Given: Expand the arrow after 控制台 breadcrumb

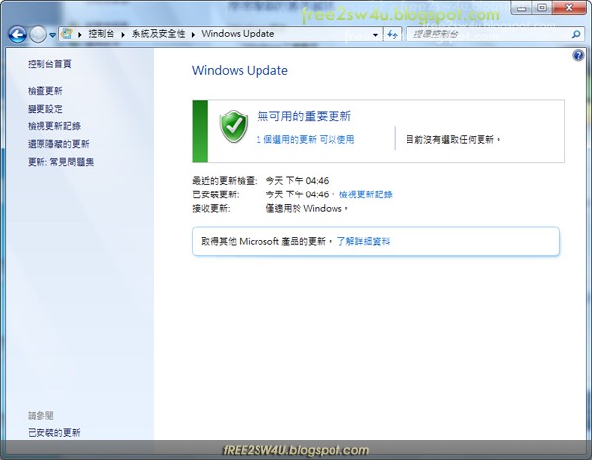Looking at the screenshot, I should point(123,34).
